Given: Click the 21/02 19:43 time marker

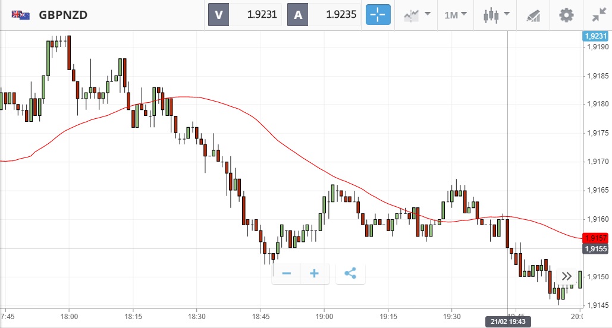Looking at the screenshot, I should 507,321.
